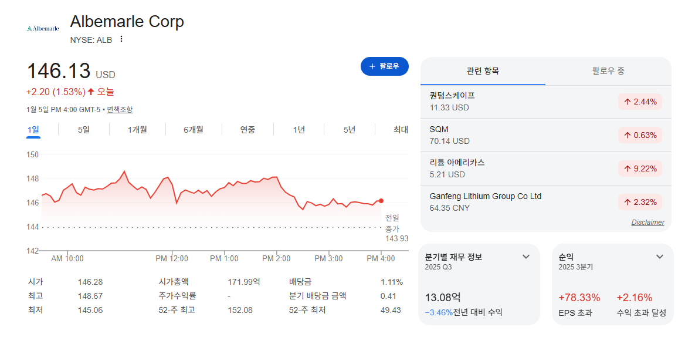Click the 분기 배당금 금액 value 0.41
Screen dimensions: 685x337
tap(388, 296)
